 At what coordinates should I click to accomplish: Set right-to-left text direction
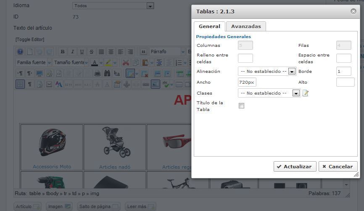[30, 74]
